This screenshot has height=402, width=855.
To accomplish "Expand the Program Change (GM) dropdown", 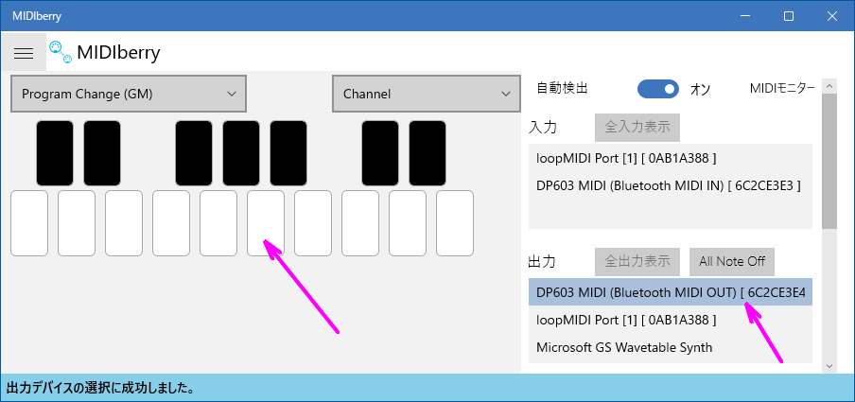I will 129,94.
